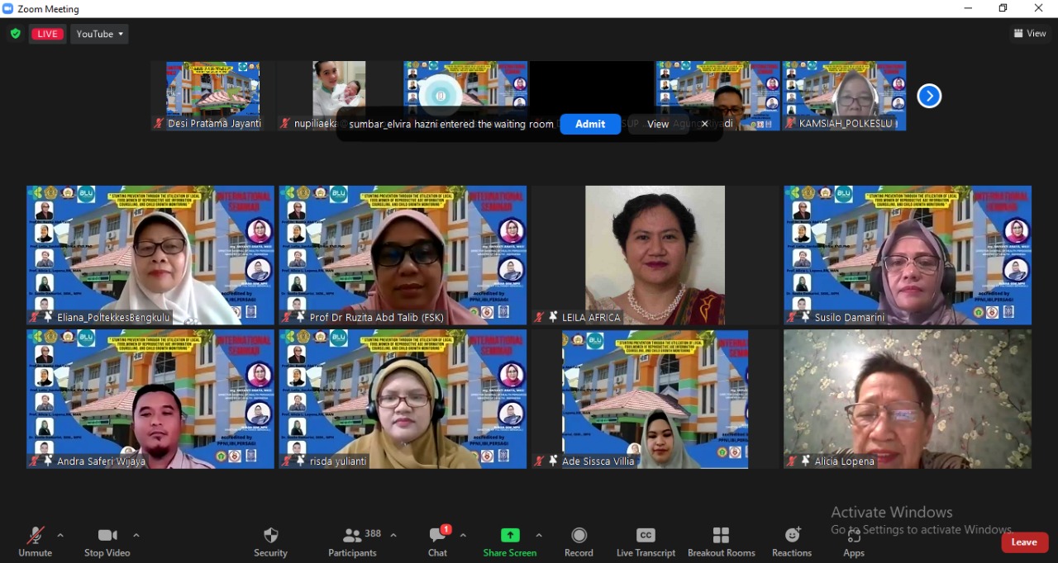Image resolution: width=1058 pixels, height=563 pixels.
Task: Open Breakout Rooms
Action: coord(721,542)
